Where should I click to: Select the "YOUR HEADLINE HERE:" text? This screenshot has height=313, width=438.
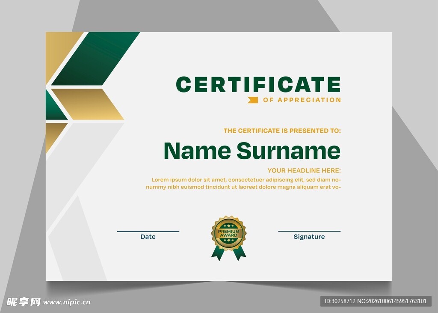coord(304,170)
